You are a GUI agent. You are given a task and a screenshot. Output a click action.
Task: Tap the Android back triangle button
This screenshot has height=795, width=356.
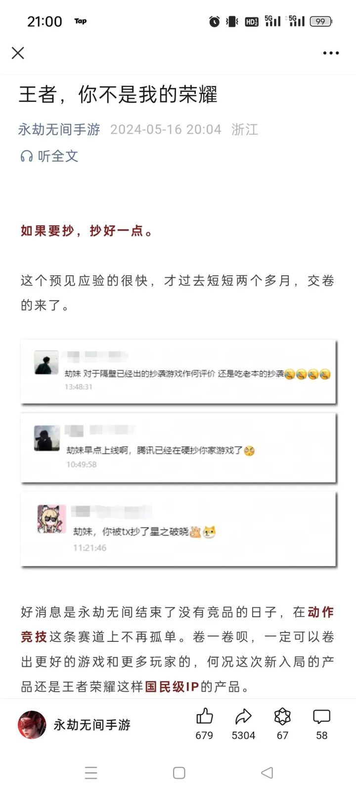pos(267,773)
